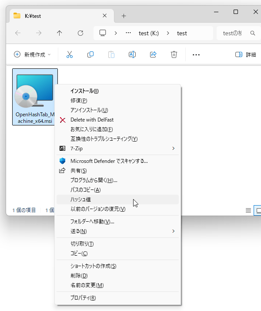Toggle the 詳細 details pane
Screen dimensions: 261x311
[x=245, y=54]
